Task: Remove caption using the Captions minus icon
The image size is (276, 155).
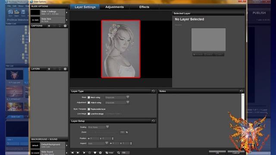Action: (54, 26)
